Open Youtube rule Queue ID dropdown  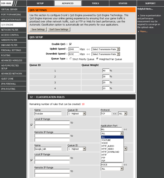(x=77, y=114)
